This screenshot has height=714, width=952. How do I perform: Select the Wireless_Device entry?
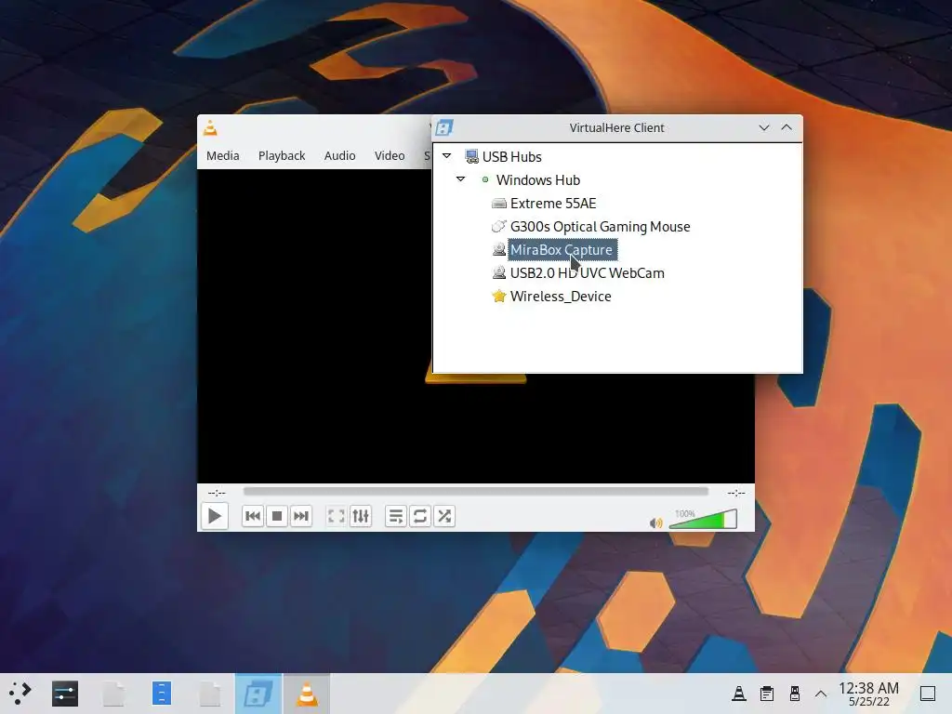[561, 297]
